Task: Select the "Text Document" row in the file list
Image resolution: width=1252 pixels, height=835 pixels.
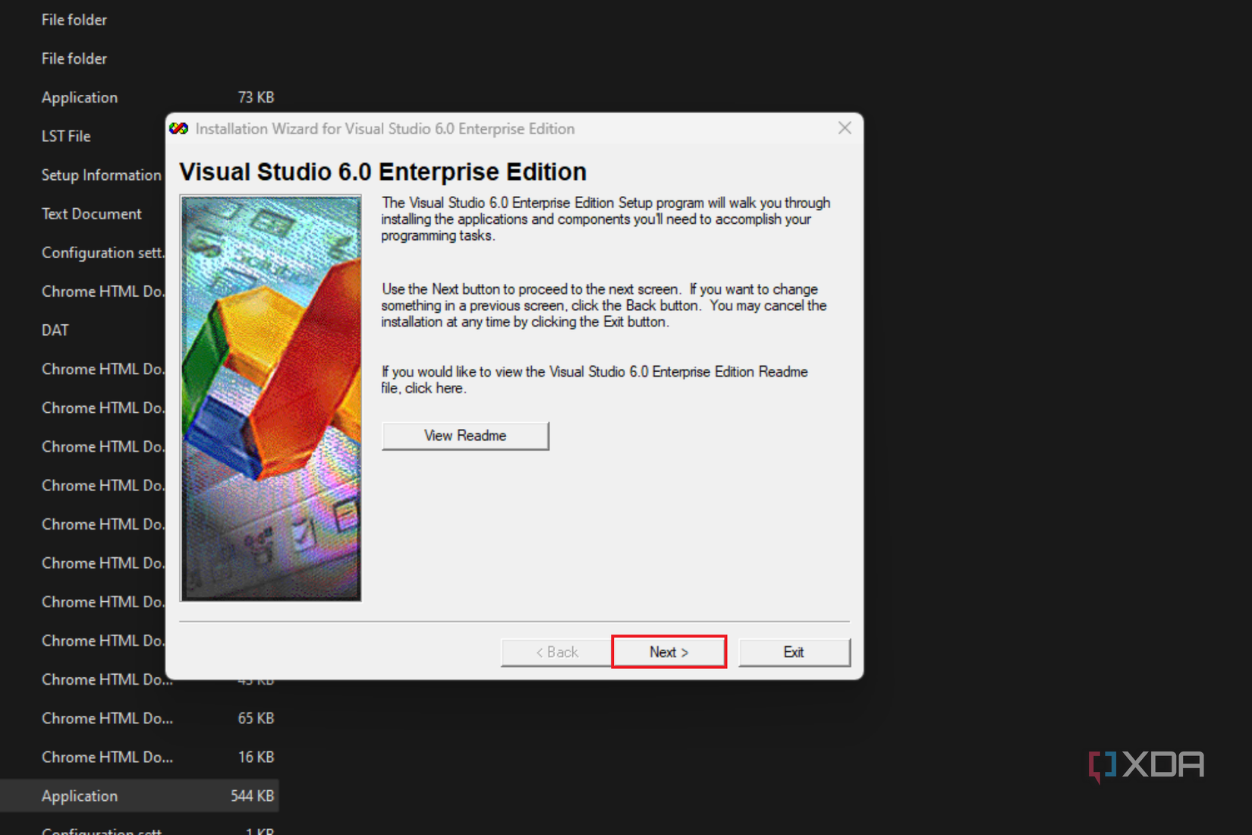Action: [x=92, y=214]
